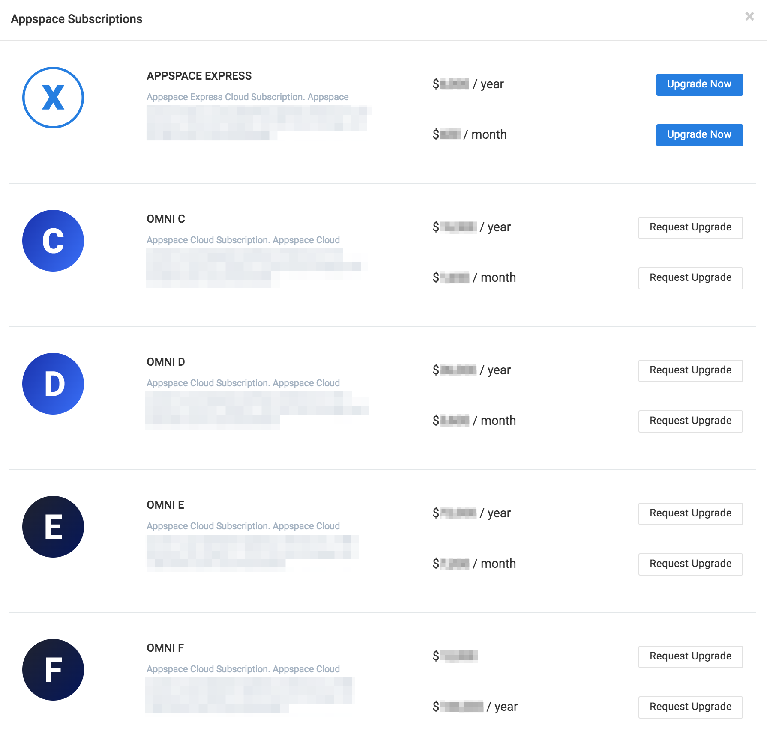This screenshot has height=740, width=767.
Task: Close the Appspace Subscriptions dialog
Action: pos(749,16)
